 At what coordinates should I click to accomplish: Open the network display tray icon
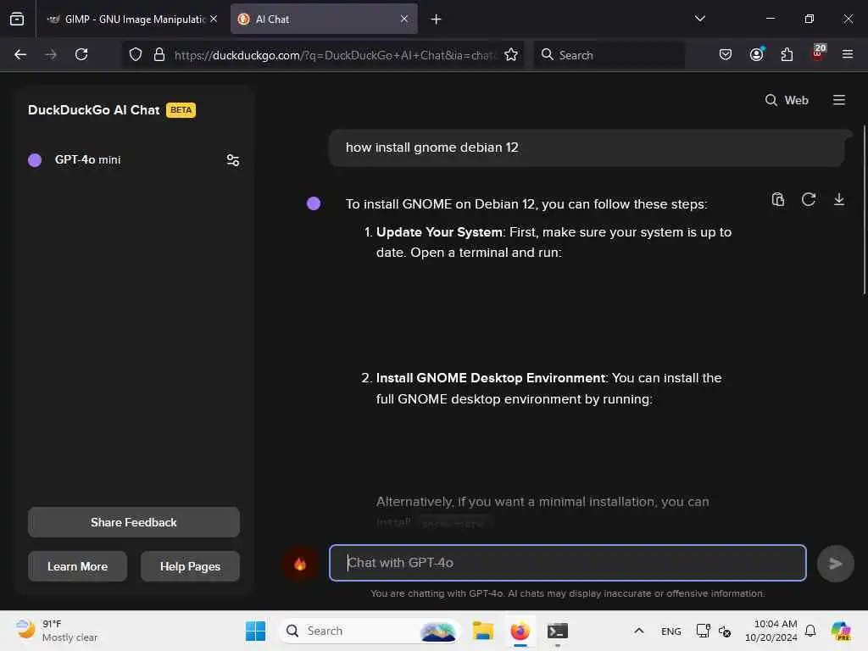(x=703, y=631)
